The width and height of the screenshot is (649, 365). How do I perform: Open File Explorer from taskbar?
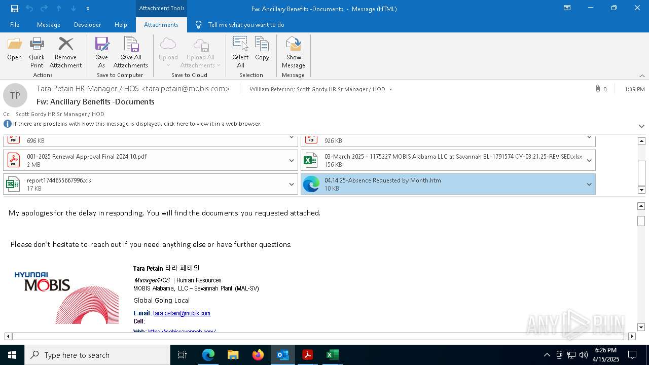(233, 355)
